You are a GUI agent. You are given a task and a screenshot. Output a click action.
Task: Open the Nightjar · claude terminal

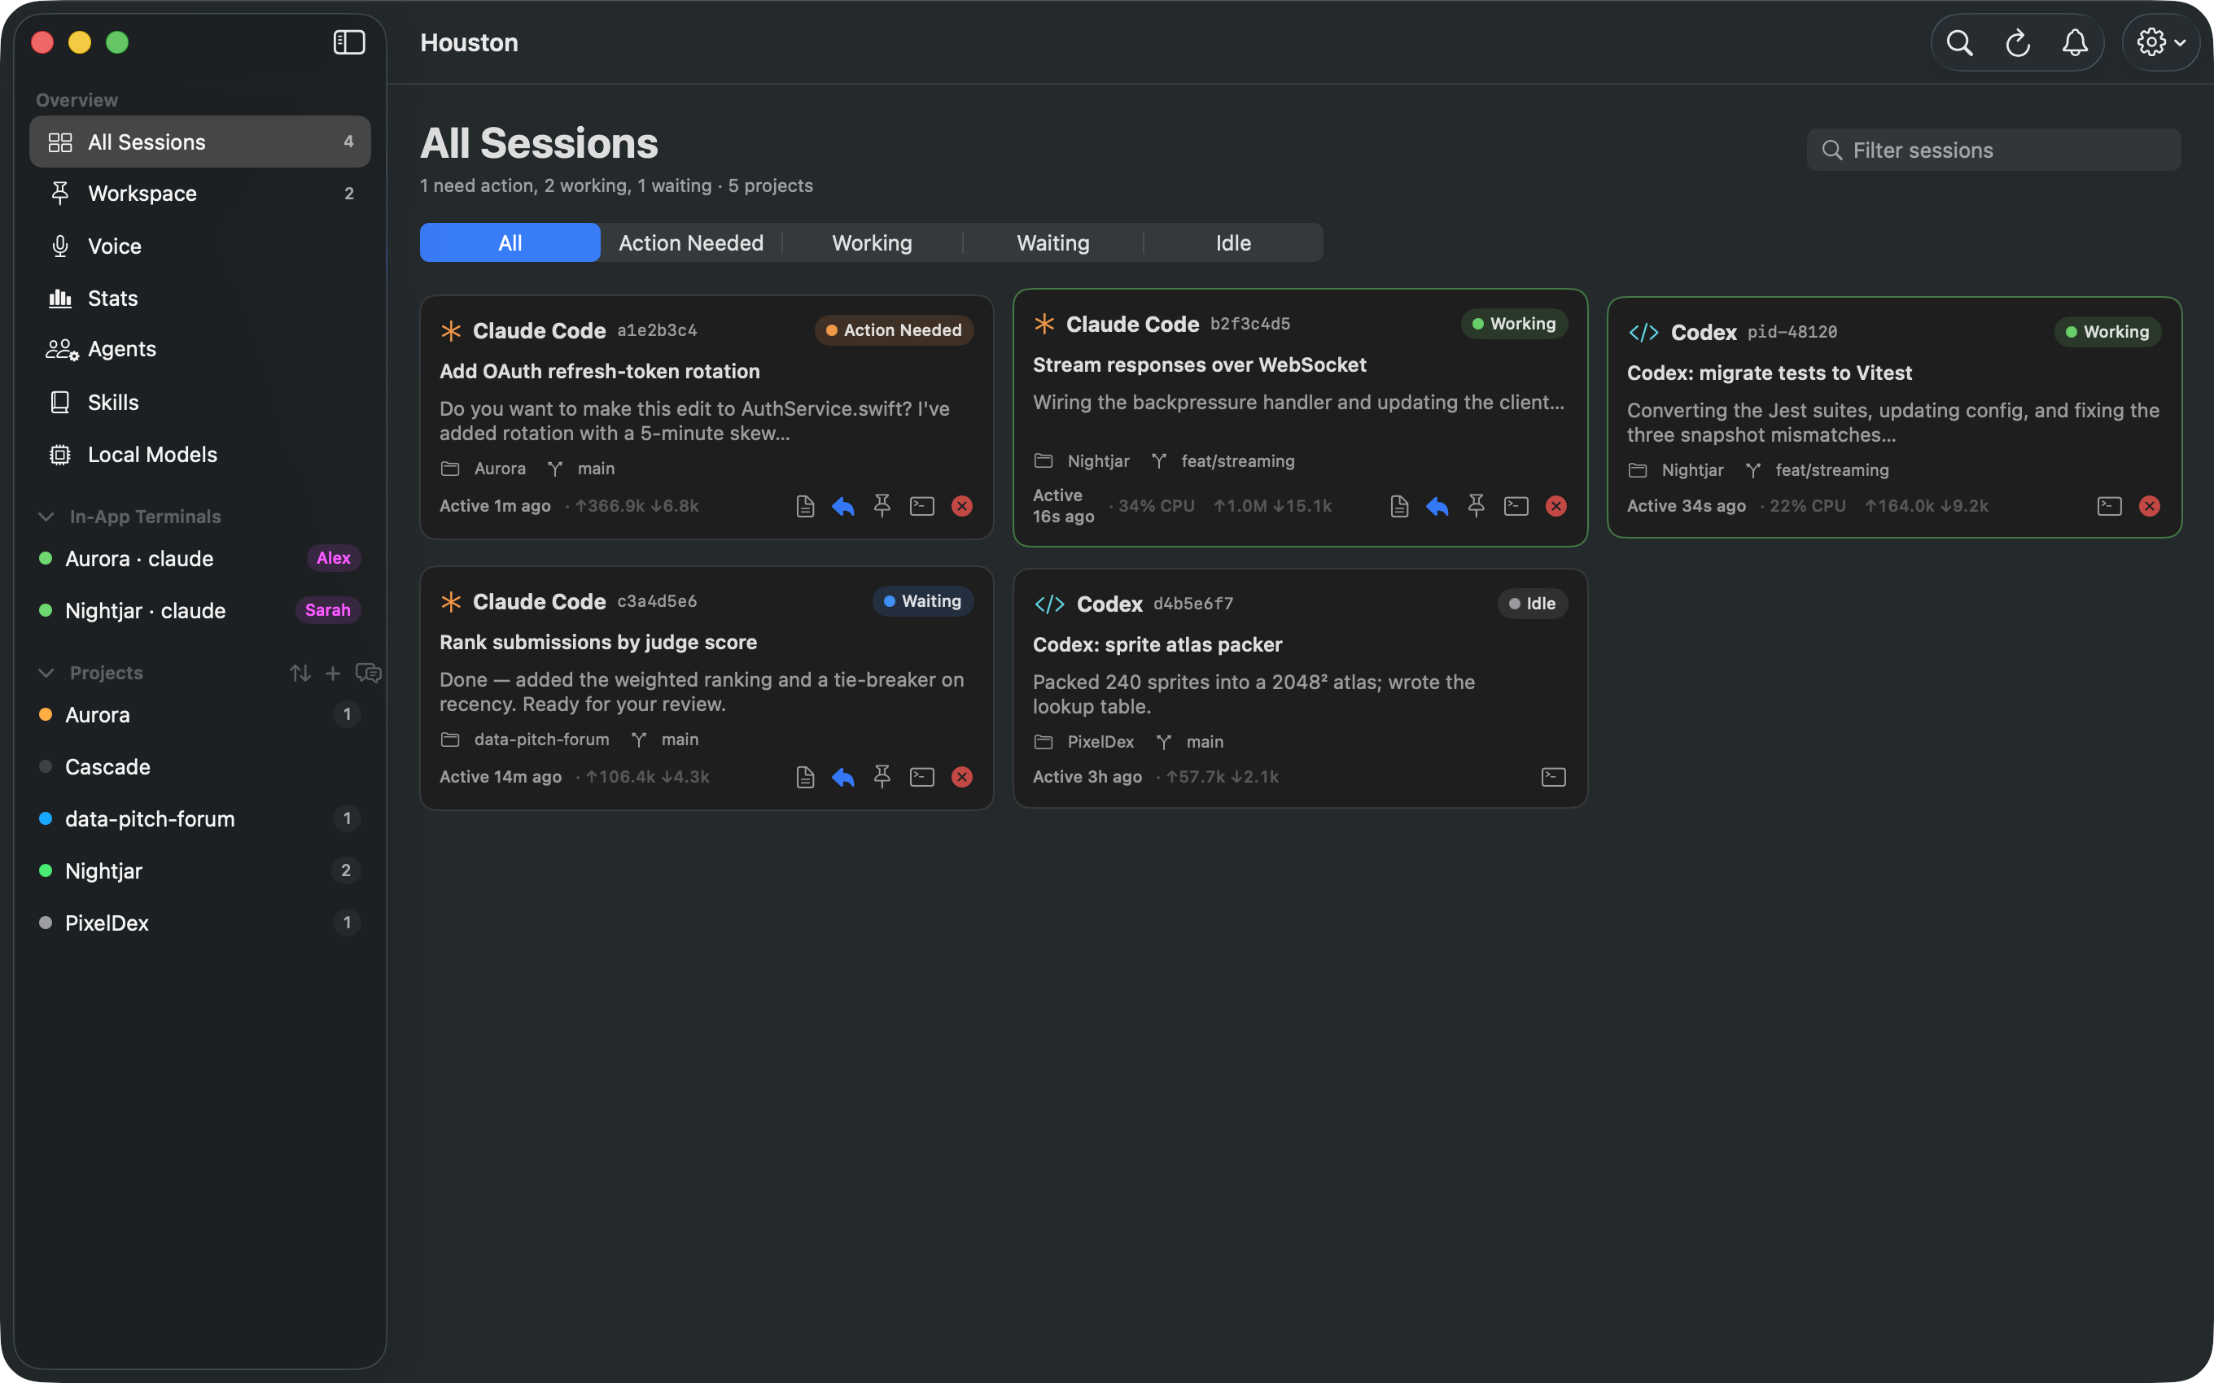click(x=199, y=611)
